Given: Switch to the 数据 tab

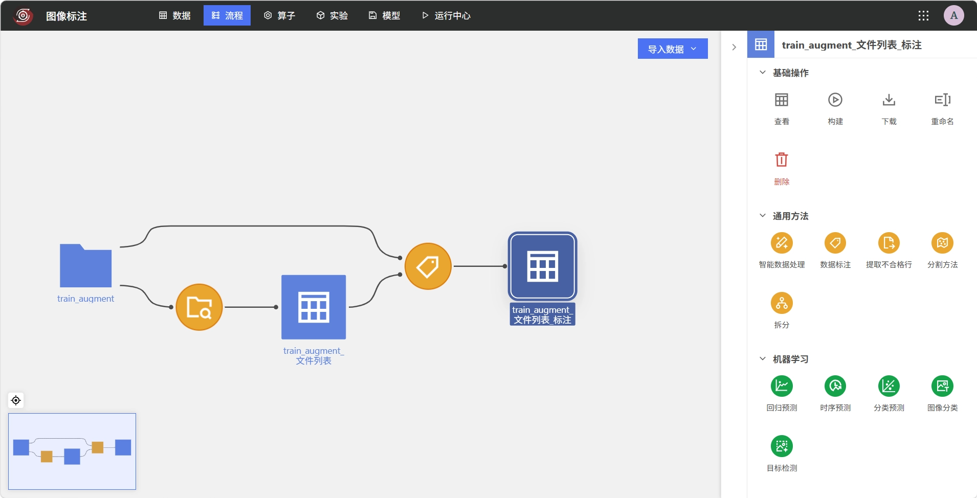Looking at the screenshot, I should (x=175, y=15).
